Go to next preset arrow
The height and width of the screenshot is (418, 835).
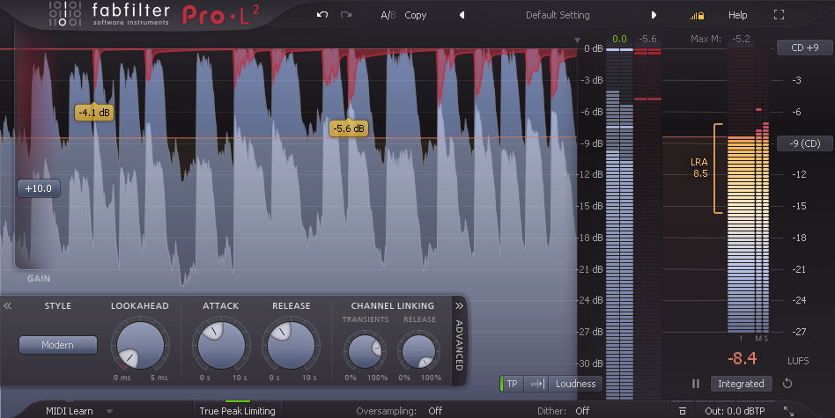pyautogui.click(x=654, y=16)
